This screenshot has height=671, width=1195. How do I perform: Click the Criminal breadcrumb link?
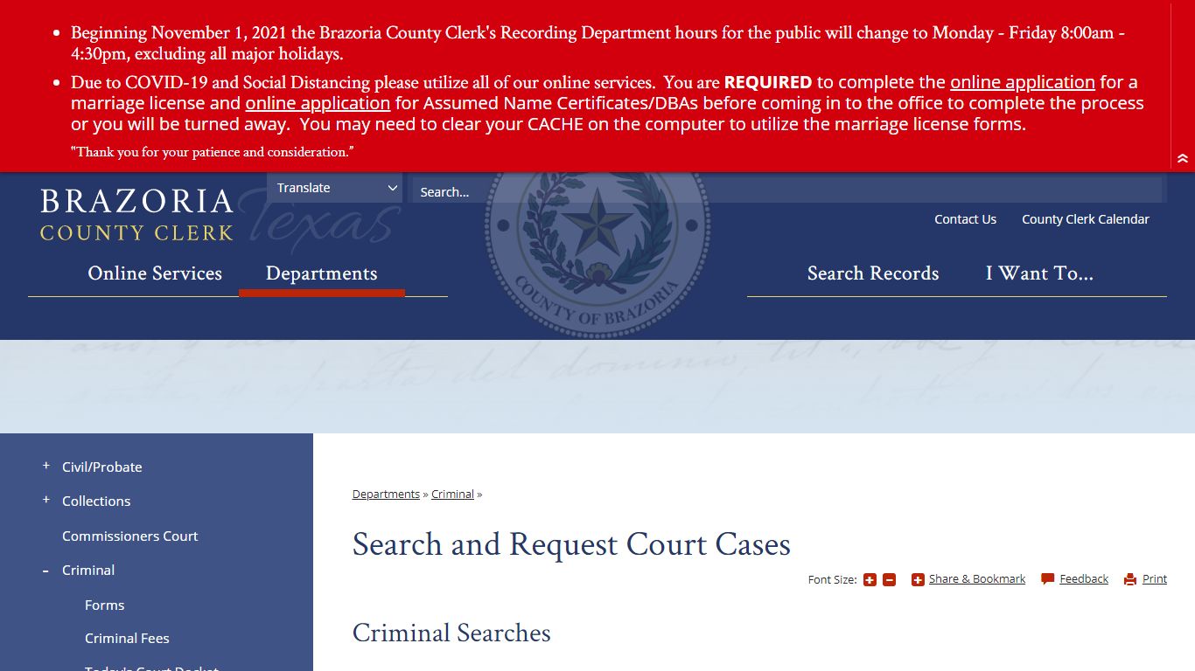tap(452, 494)
